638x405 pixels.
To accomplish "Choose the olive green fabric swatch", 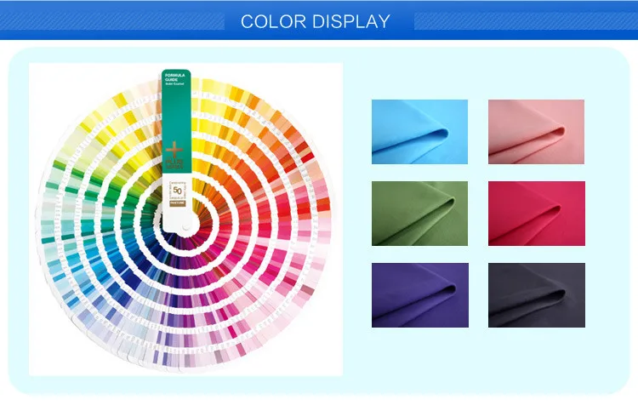I will point(419,214).
